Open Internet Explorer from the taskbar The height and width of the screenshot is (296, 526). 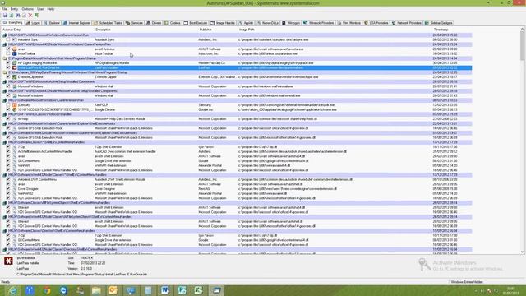pyautogui.click(x=12, y=290)
